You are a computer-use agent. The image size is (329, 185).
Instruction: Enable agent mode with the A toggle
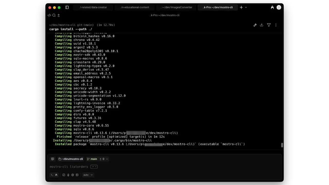56,175
